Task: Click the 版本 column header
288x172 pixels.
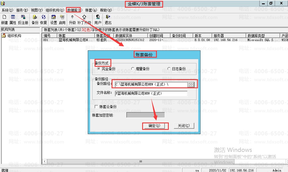Action: pyautogui.click(x=202, y=36)
